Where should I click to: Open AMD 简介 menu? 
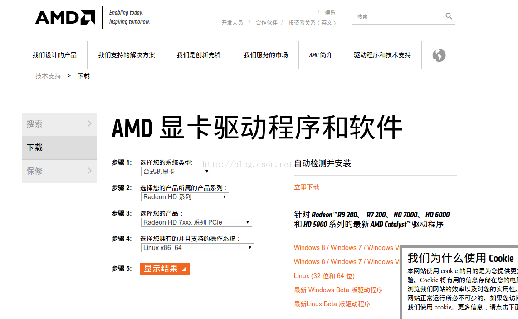click(x=320, y=55)
